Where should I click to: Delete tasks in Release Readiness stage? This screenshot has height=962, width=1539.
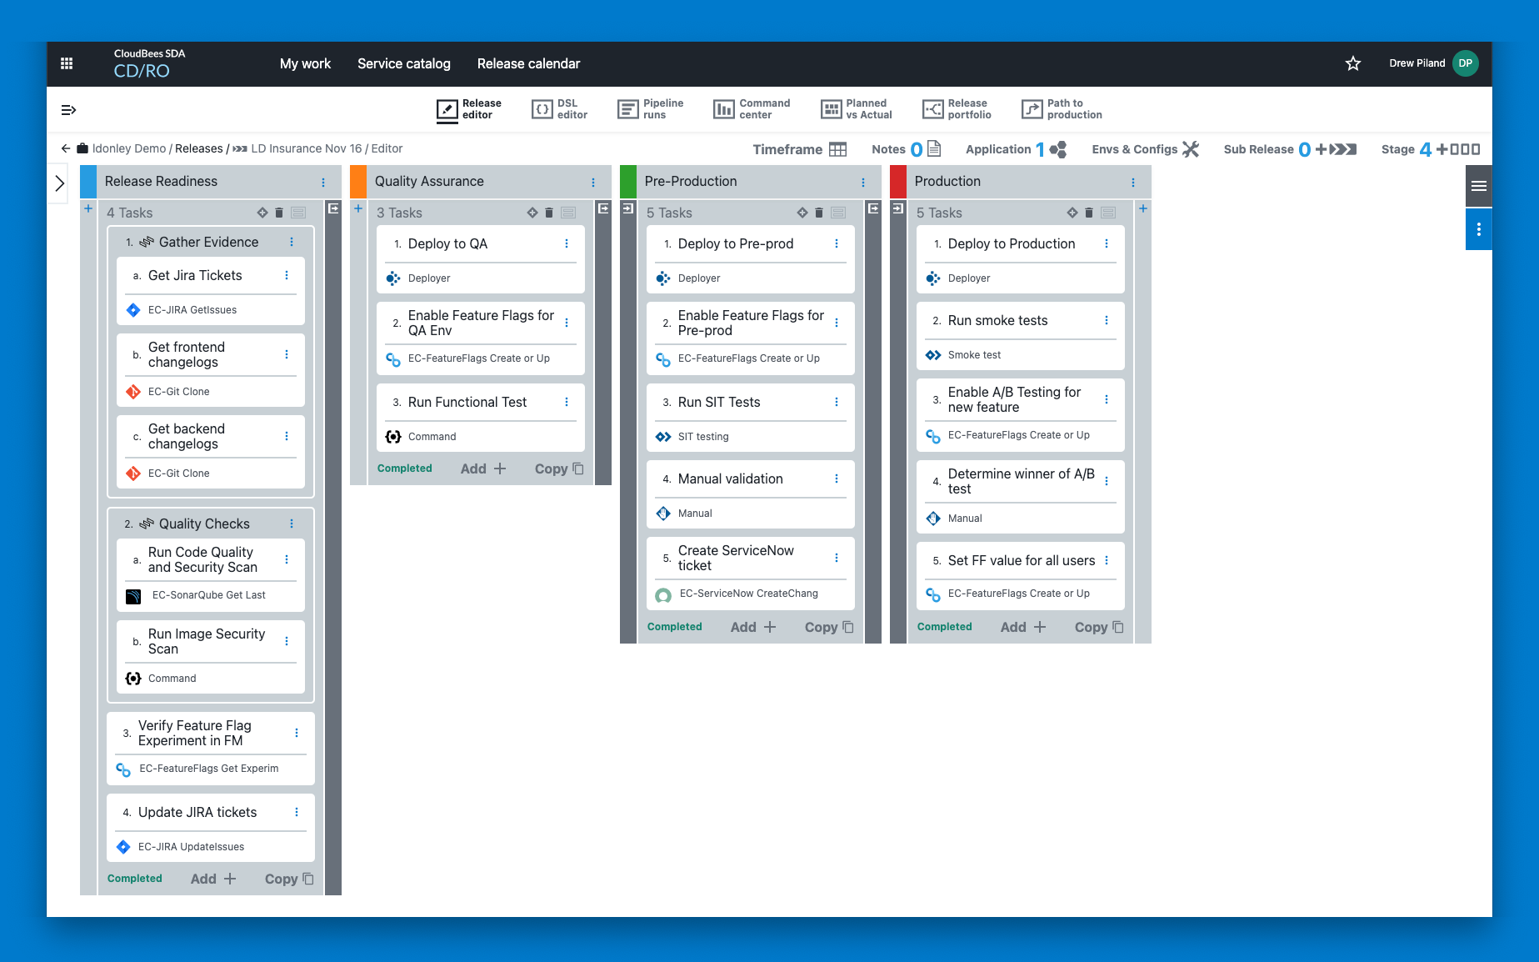(x=279, y=213)
